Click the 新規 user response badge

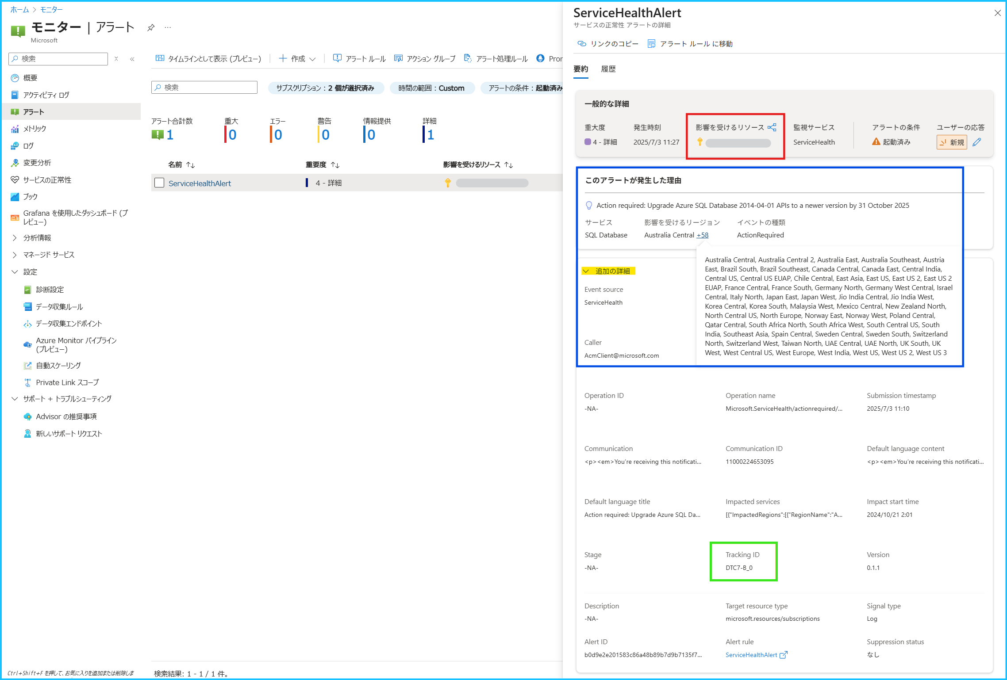(952, 142)
